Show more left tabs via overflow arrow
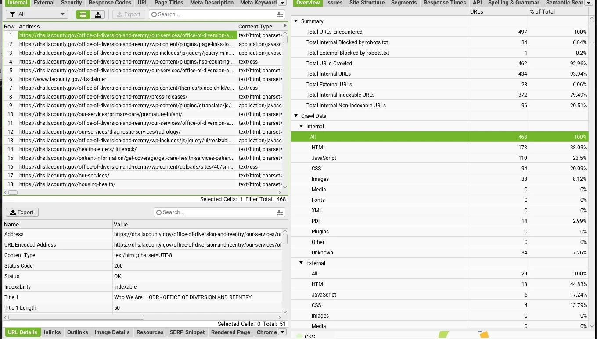This screenshot has width=597, height=339. (283, 3)
